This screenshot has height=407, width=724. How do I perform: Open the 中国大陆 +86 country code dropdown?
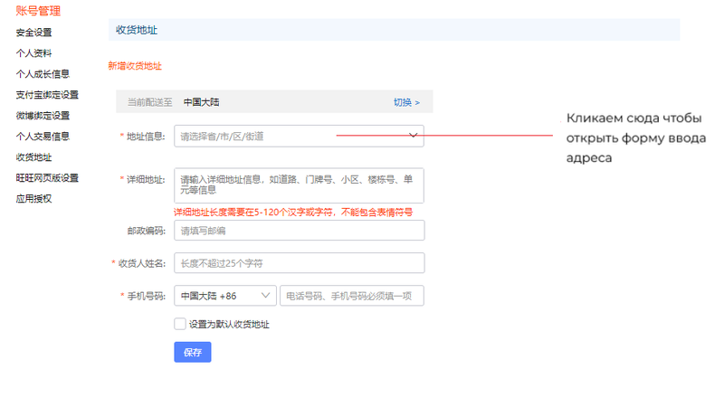point(225,296)
